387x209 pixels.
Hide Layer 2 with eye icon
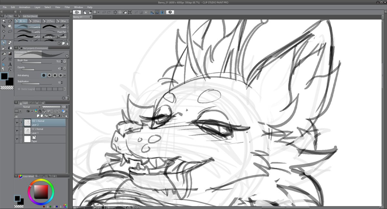click(x=17, y=123)
